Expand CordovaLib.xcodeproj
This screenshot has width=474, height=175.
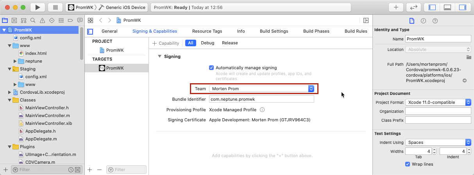tap(9, 92)
